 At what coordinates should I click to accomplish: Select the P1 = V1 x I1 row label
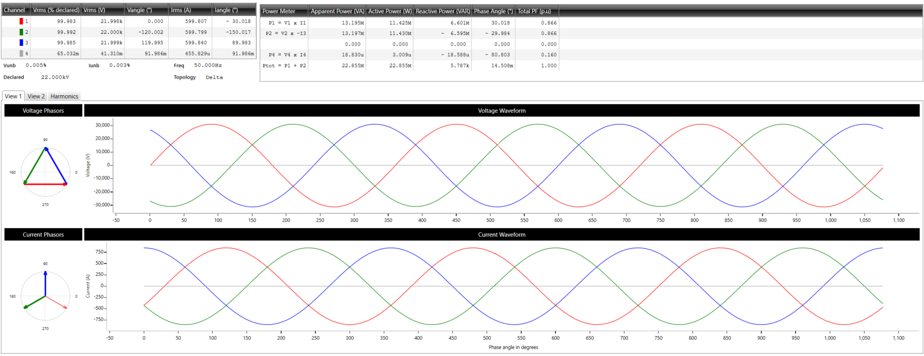287,23
